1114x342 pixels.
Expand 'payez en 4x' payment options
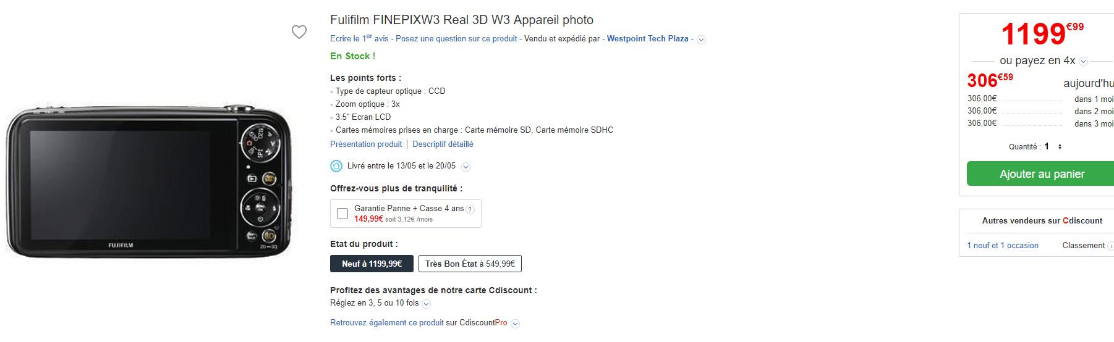pos(1083,61)
